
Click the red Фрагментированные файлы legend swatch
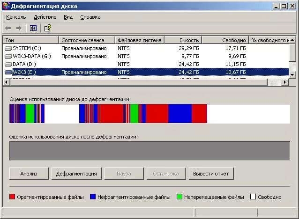(12, 197)
